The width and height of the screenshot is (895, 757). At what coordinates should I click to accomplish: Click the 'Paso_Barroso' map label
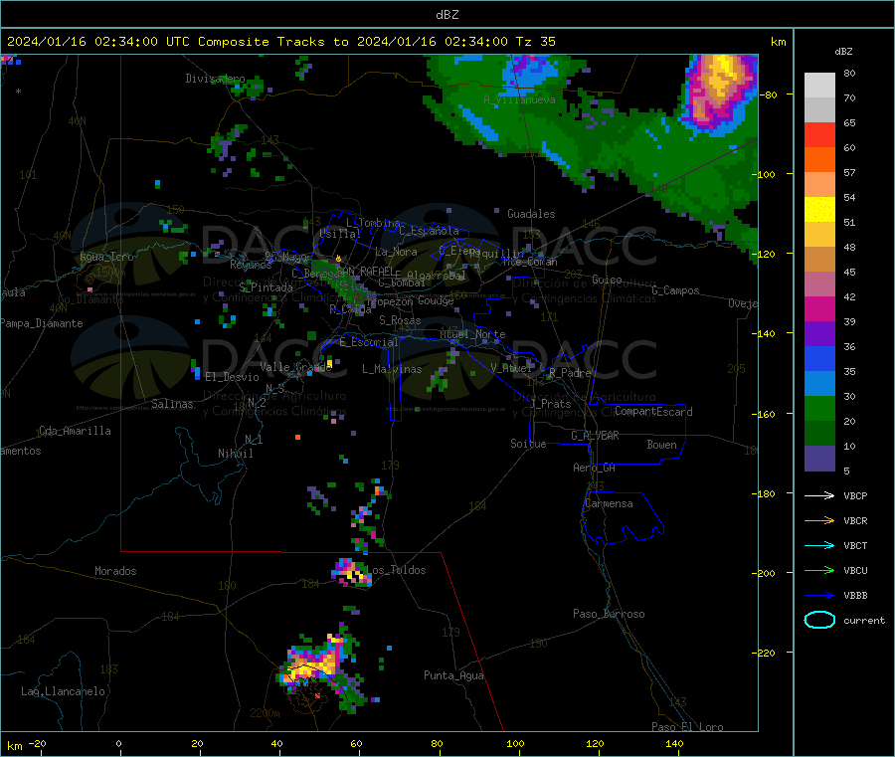[609, 614]
